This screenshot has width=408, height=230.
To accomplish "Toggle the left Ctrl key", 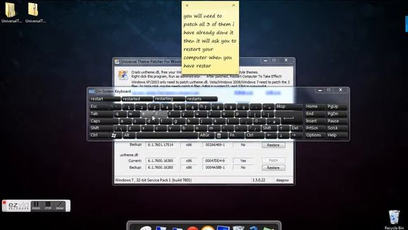I will click(x=99, y=135).
